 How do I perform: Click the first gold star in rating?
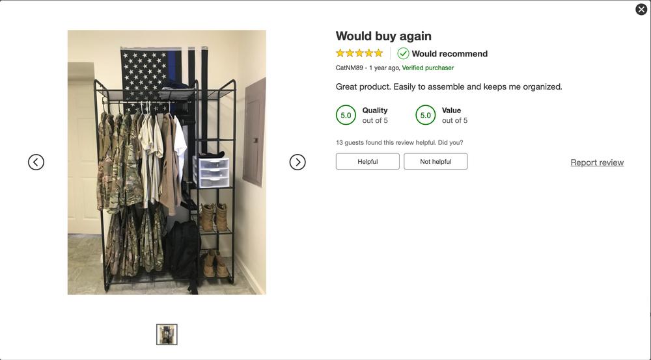(340, 53)
